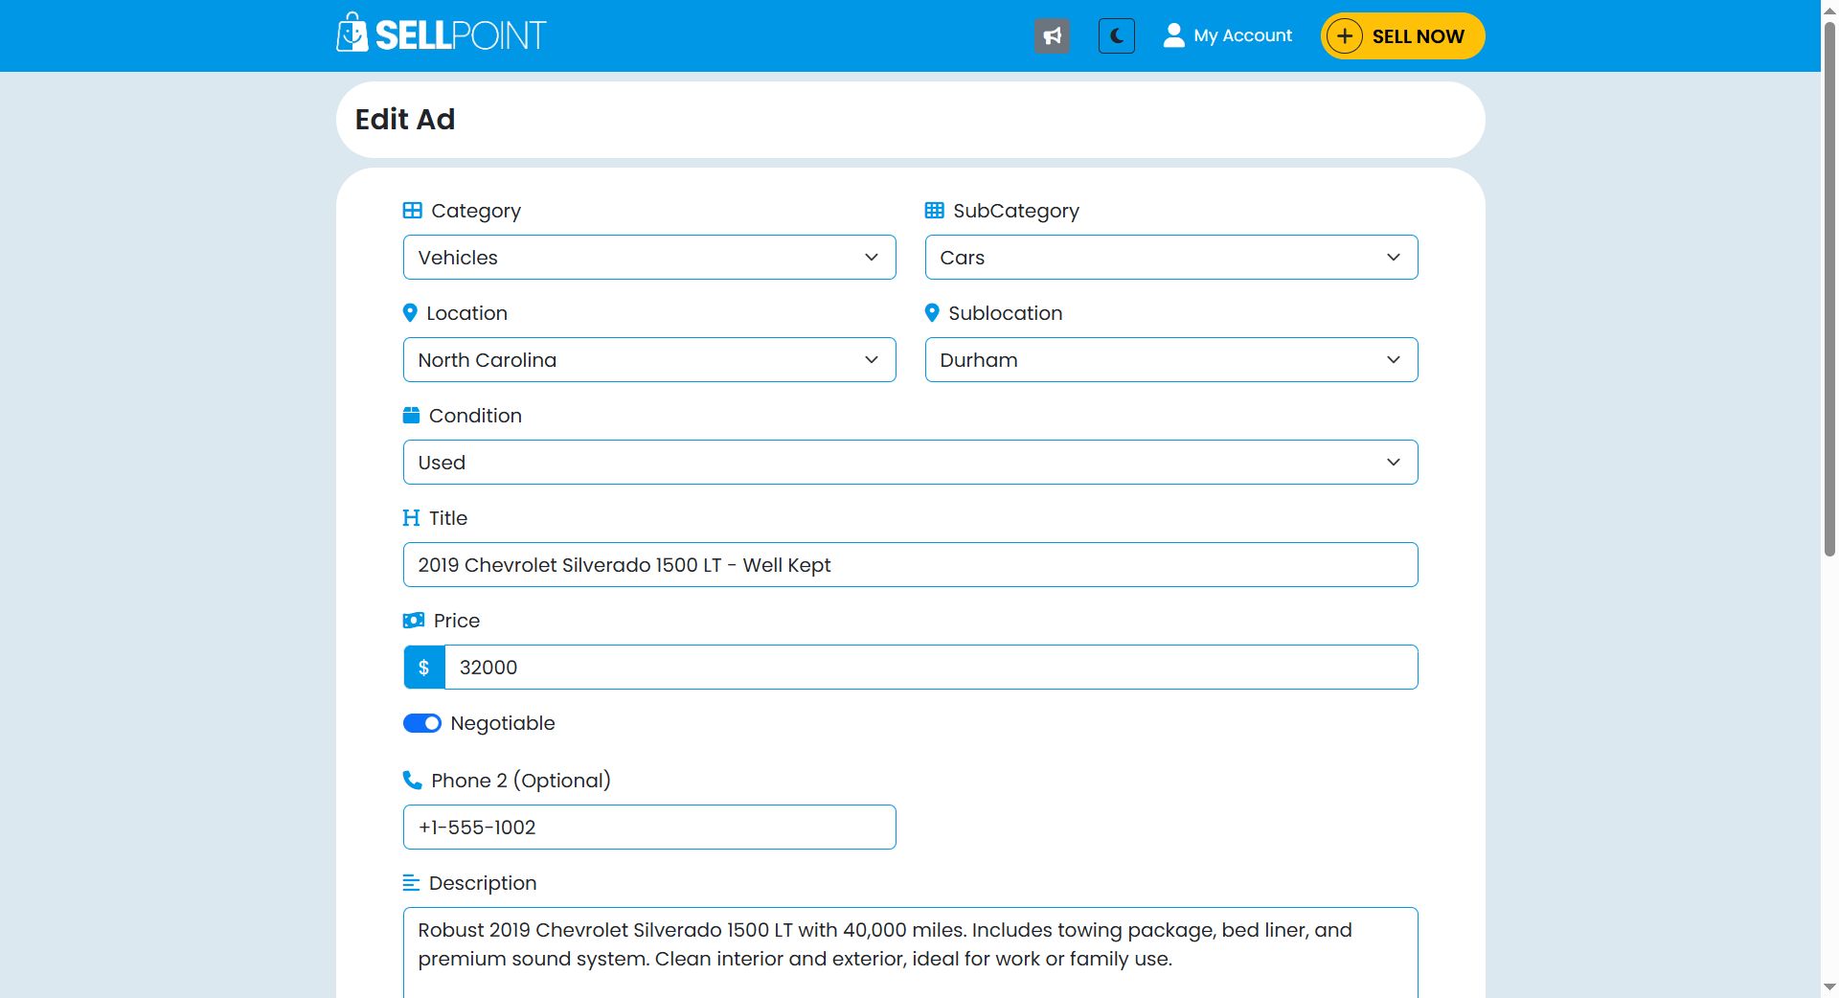The width and height of the screenshot is (1839, 998).
Task: Click the phone icon next to Phone 2
Action: pos(412,781)
